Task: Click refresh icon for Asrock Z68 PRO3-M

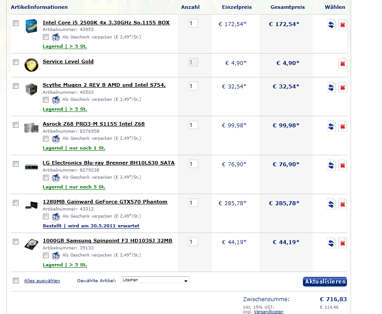Action: 331,126
